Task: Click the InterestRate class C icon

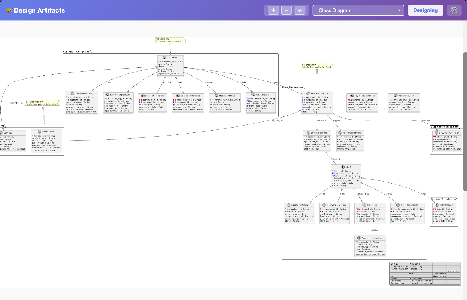Action: click(436, 205)
